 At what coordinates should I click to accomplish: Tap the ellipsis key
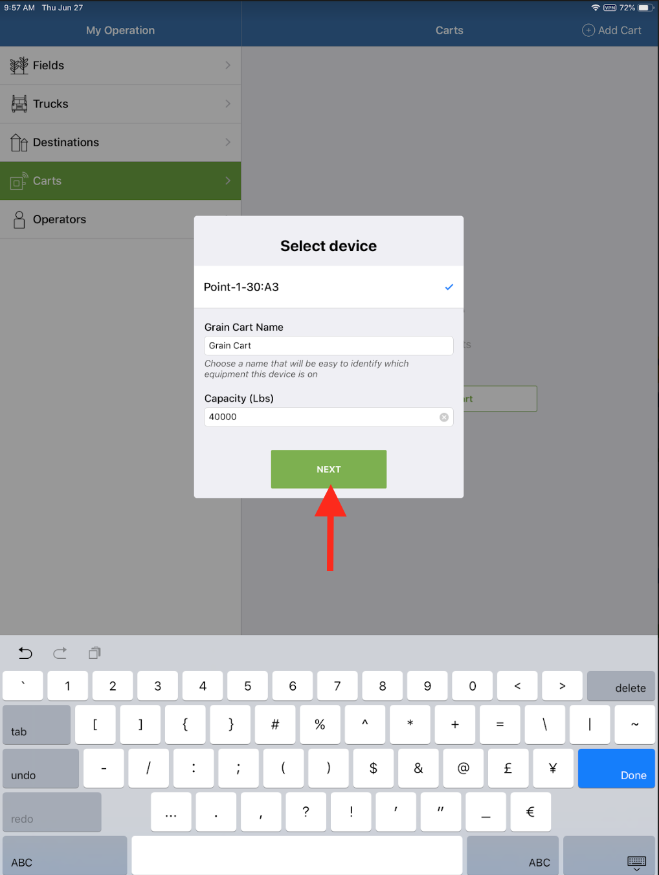click(171, 812)
